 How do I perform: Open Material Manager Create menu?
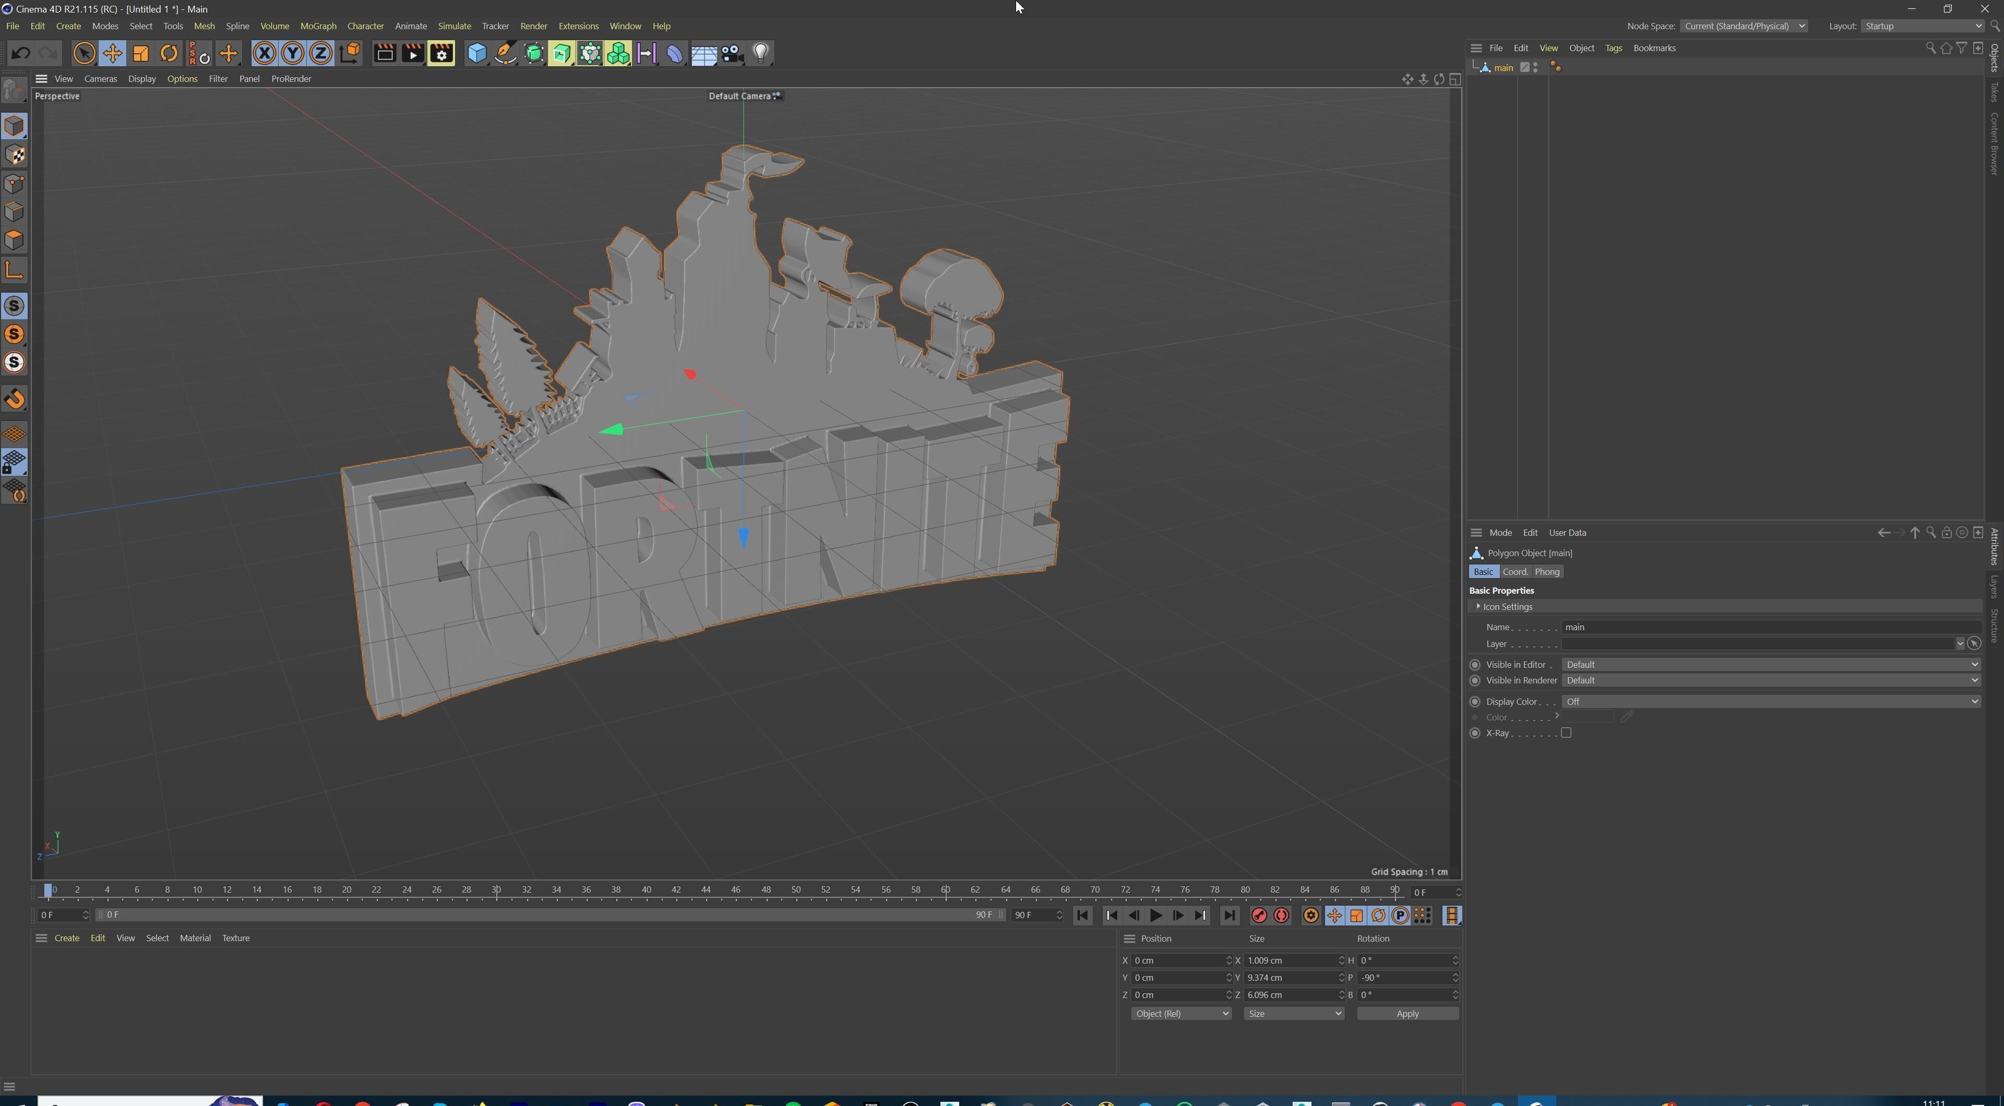tap(66, 938)
